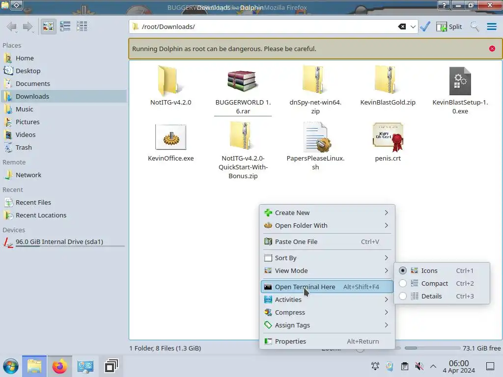Select KevinOffice.exe file icon
503x377 pixels.
coord(170,137)
